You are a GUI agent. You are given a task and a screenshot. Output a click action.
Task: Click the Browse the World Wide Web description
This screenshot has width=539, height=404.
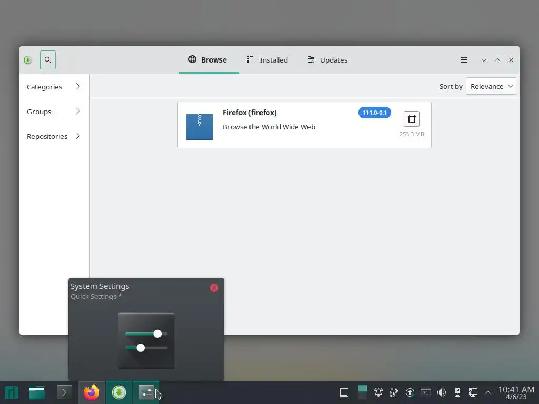(x=269, y=127)
